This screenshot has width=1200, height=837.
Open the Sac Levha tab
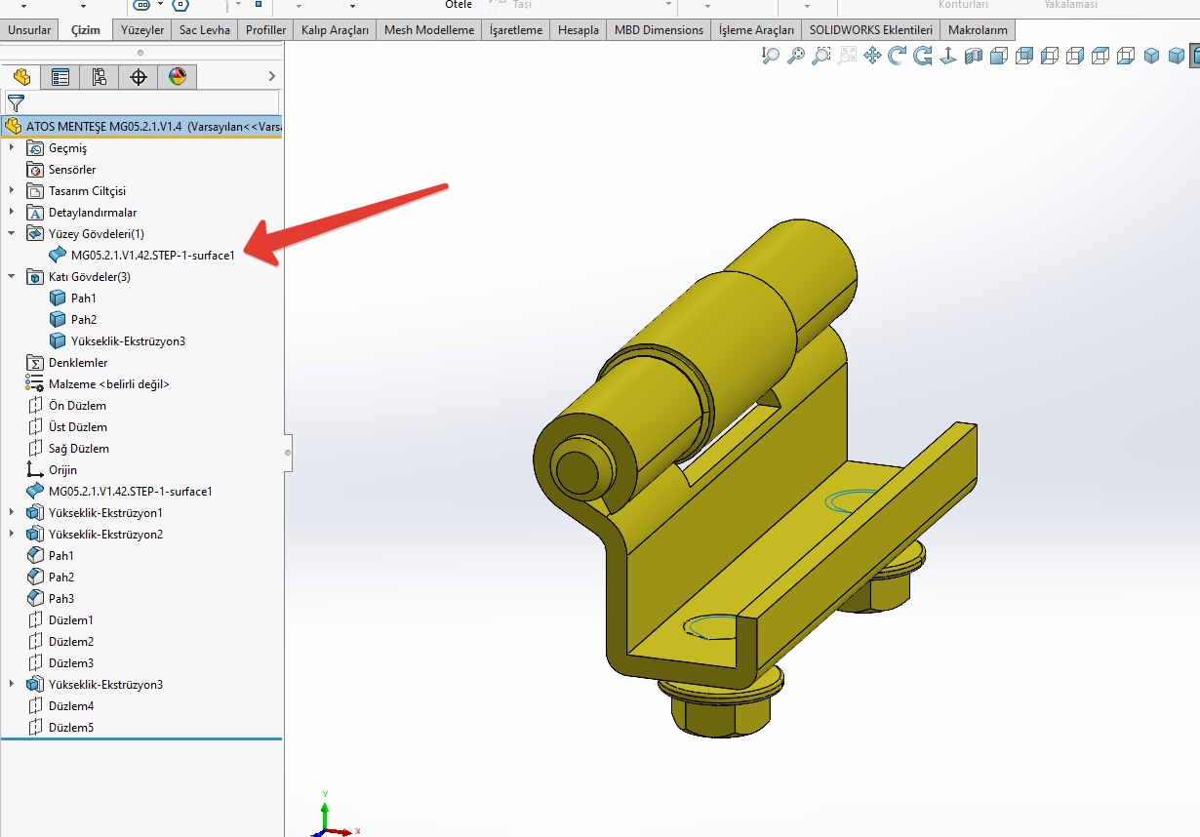pos(205,30)
